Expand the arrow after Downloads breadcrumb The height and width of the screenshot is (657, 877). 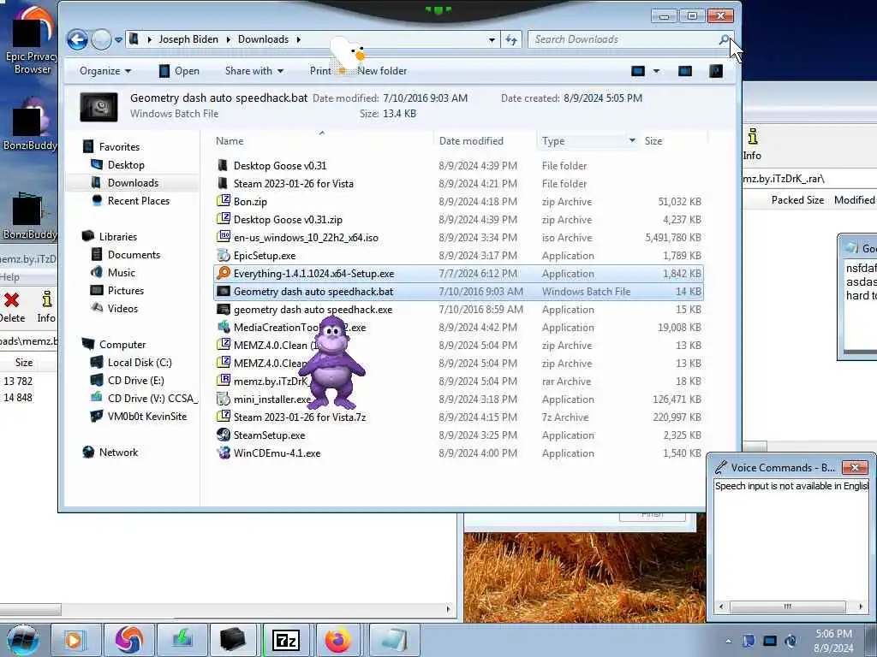(298, 39)
